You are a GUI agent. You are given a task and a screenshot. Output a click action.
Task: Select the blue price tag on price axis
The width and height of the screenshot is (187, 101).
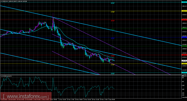click(x=184, y=37)
